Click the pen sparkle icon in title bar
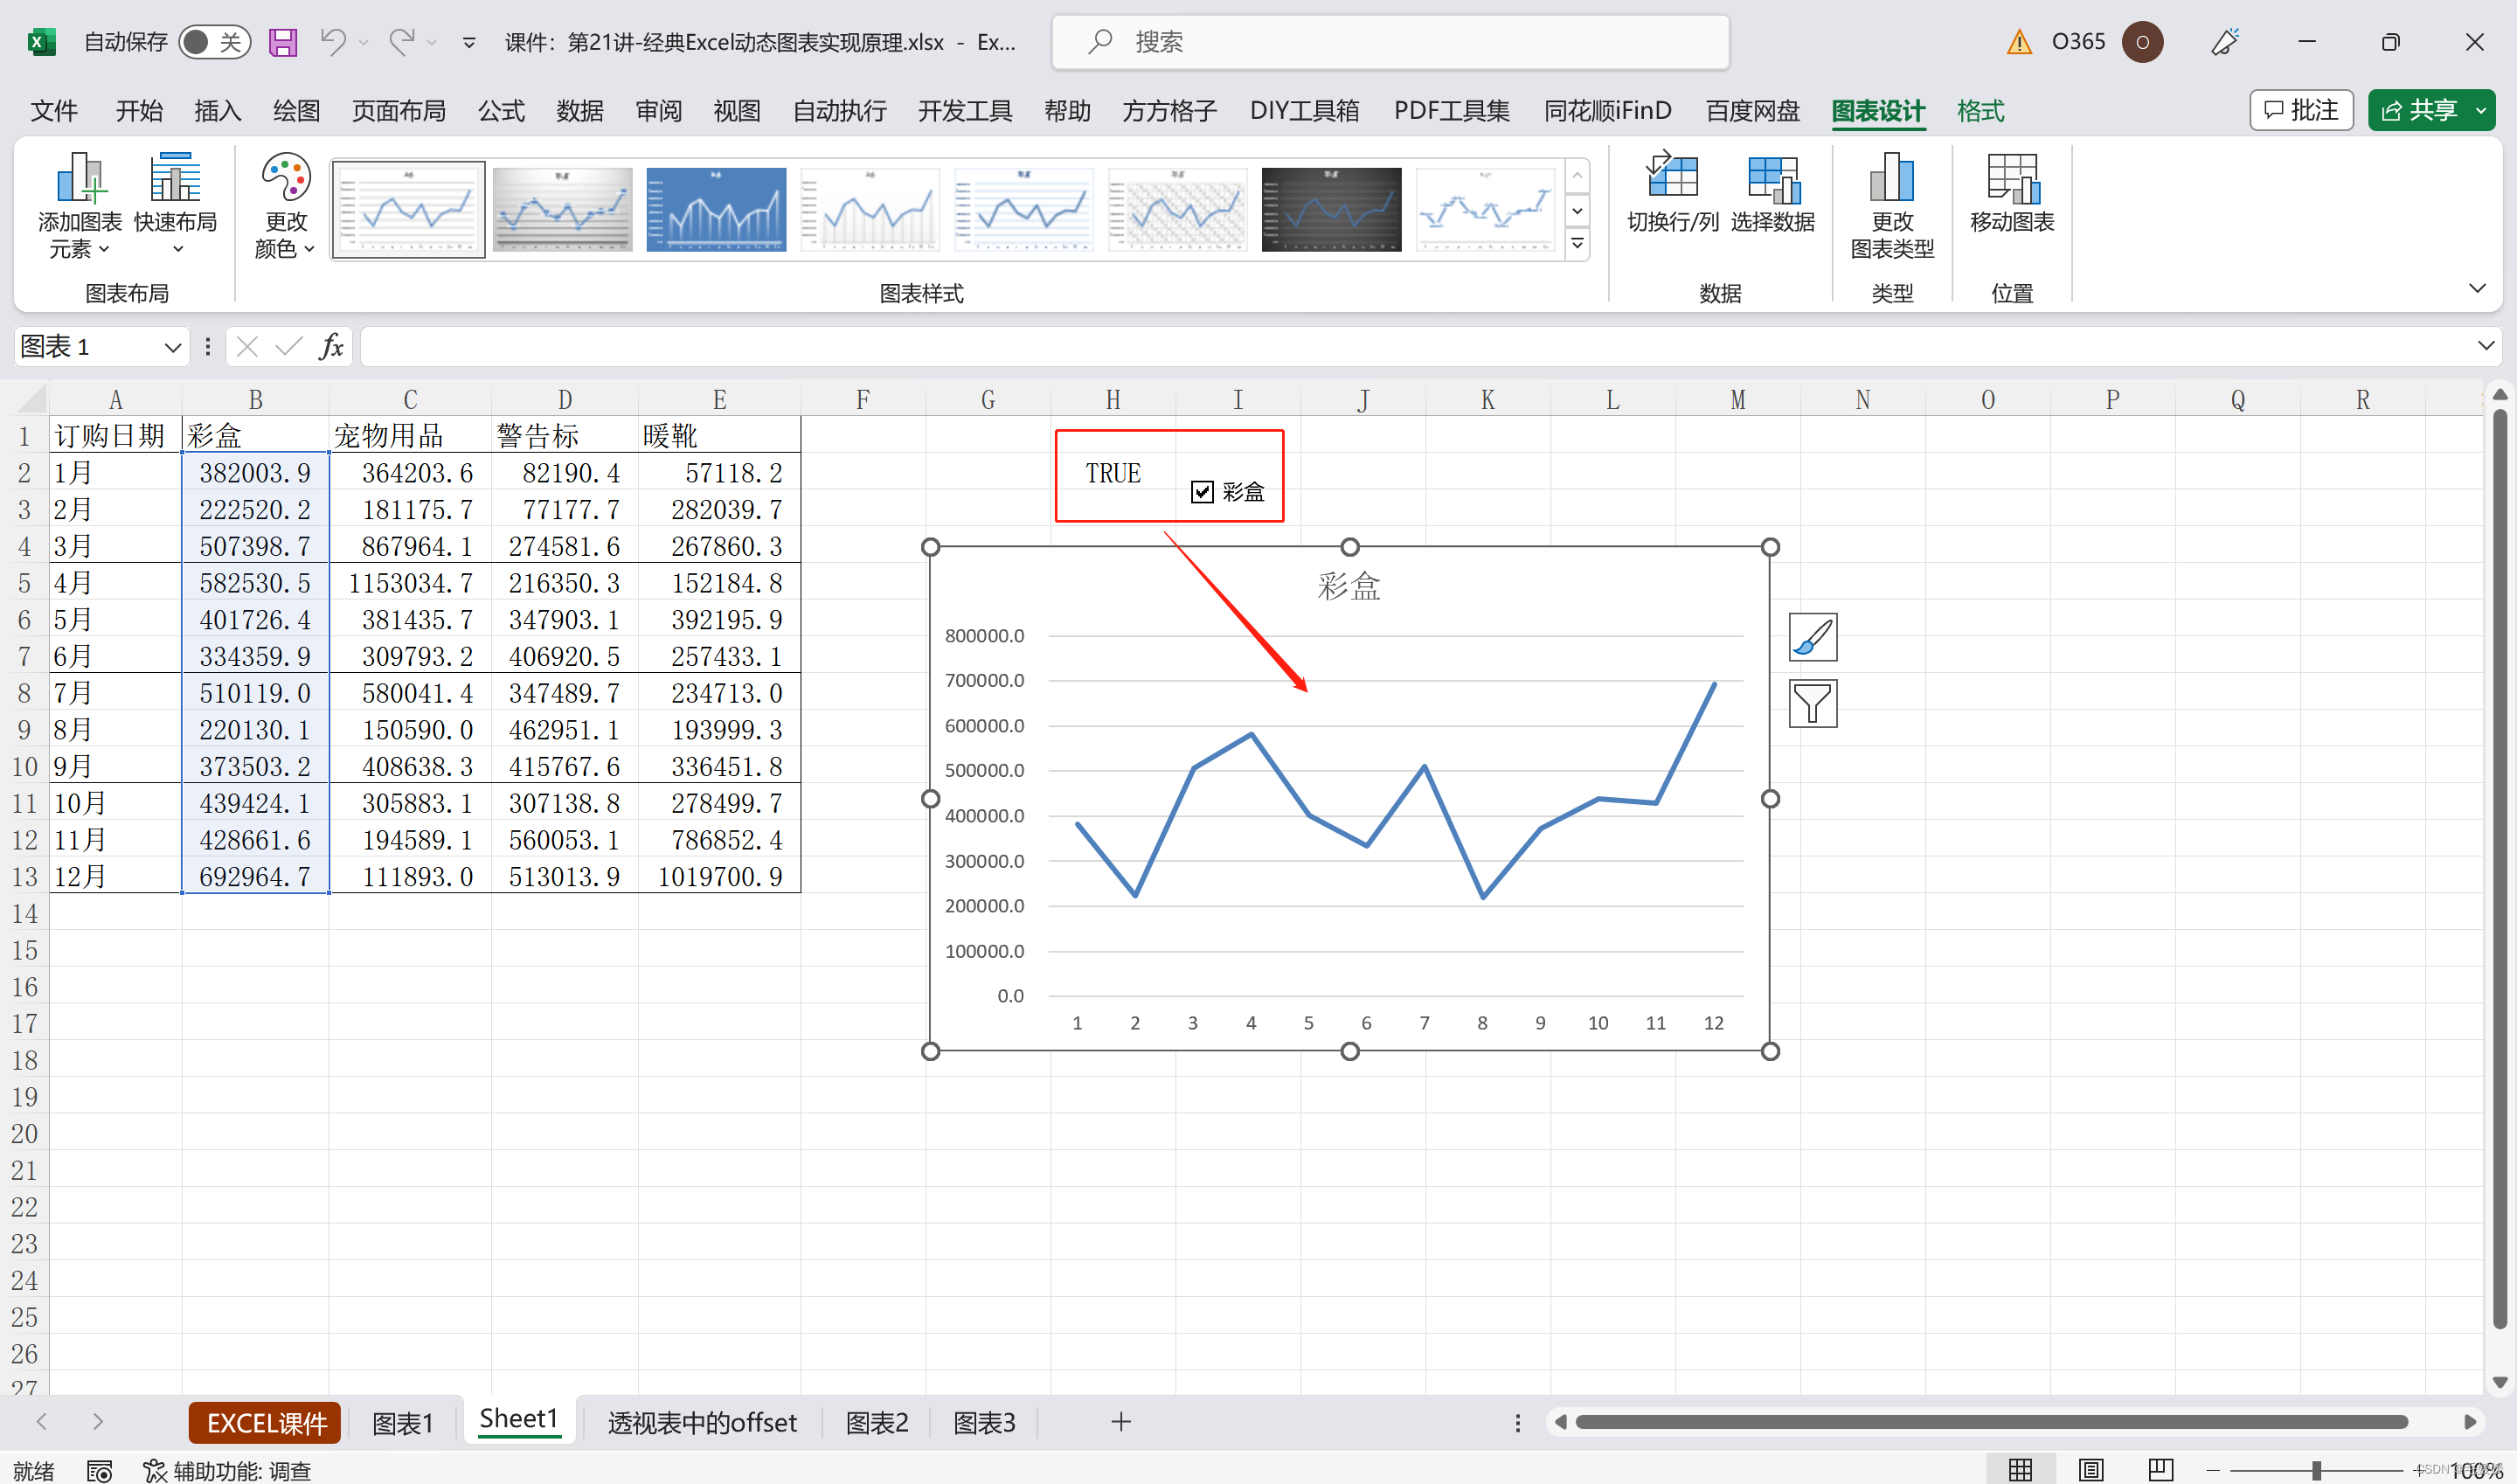 click(2225, 42)
